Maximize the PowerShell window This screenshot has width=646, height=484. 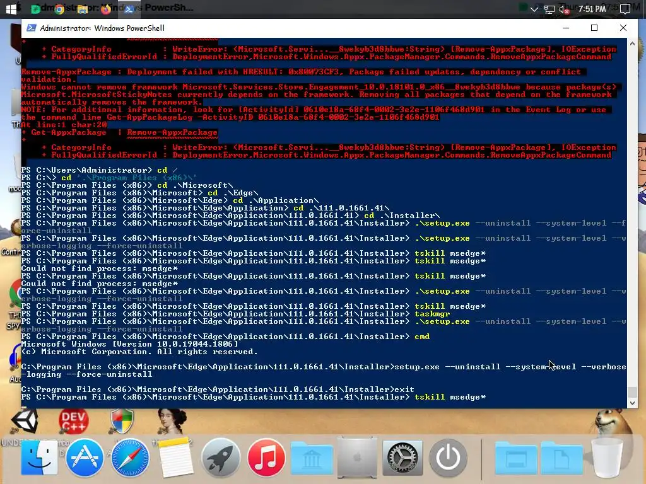pos(594,28)
